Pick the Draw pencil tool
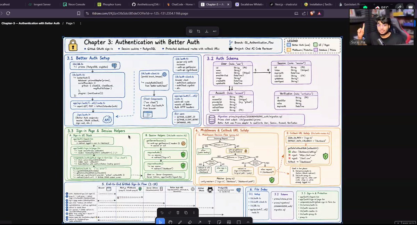The width and height of the screenshot is (417, 225). click(180, 222)
